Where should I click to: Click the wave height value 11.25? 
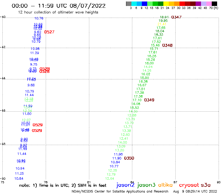(19, 174)
